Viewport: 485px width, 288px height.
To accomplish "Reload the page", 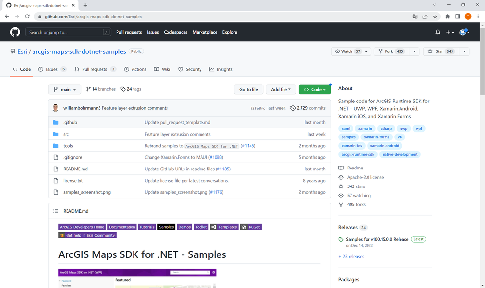I will [27, 17].
